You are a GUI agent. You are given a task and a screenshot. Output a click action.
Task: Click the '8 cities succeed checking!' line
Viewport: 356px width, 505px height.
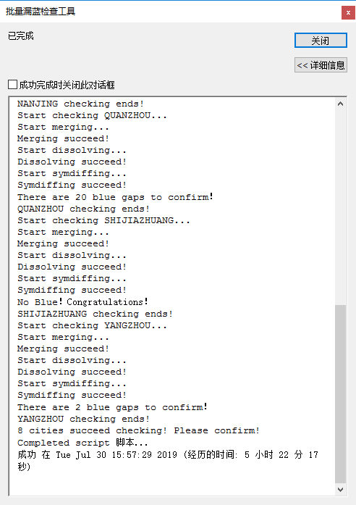(138, 430)
